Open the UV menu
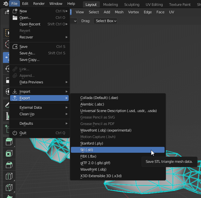 (171, 12)
